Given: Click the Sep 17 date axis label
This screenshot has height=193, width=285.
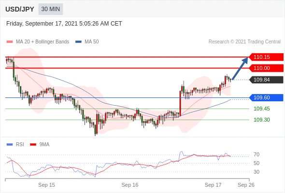Looking at the screenshot, I should [213, 185].
